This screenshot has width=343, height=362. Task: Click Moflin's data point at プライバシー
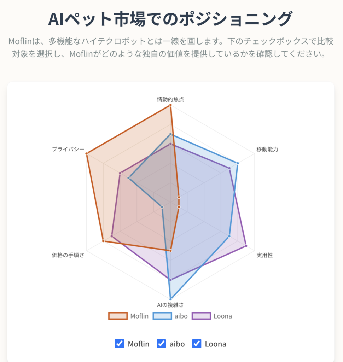click(87, 153)
